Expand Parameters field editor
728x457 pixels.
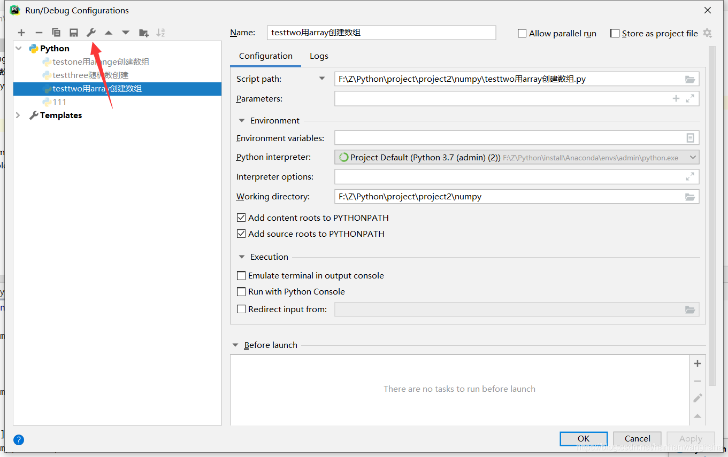pyautogui.click(x=690, y=98)
